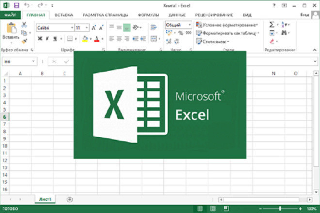Image resolution: width=320 pixels, height=213 pixels.
Task: Switch to the ДАННЫЕ tab
Action: pos(177,15)
